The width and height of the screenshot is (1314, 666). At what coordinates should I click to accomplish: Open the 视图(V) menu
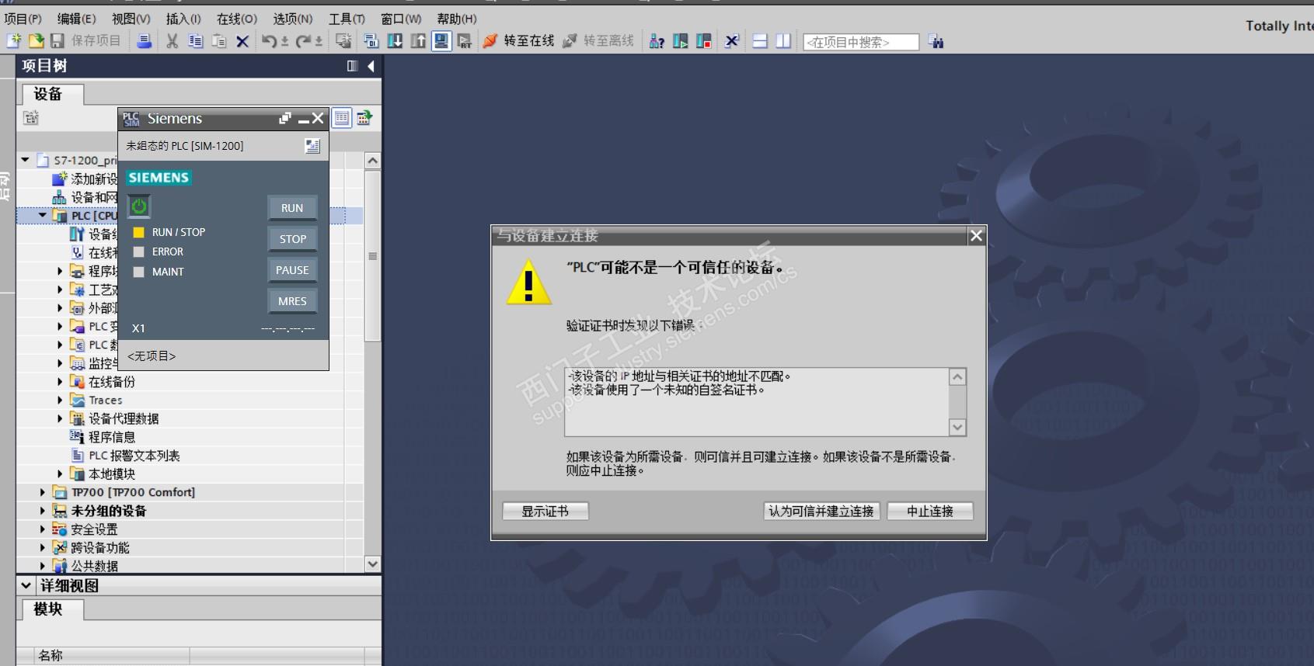131,19
